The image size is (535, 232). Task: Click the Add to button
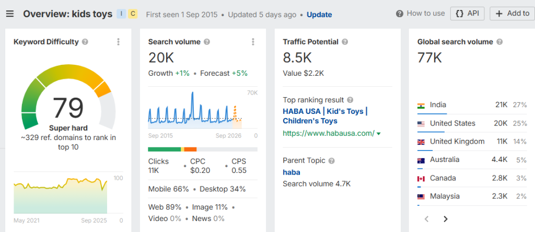[512, 14]
